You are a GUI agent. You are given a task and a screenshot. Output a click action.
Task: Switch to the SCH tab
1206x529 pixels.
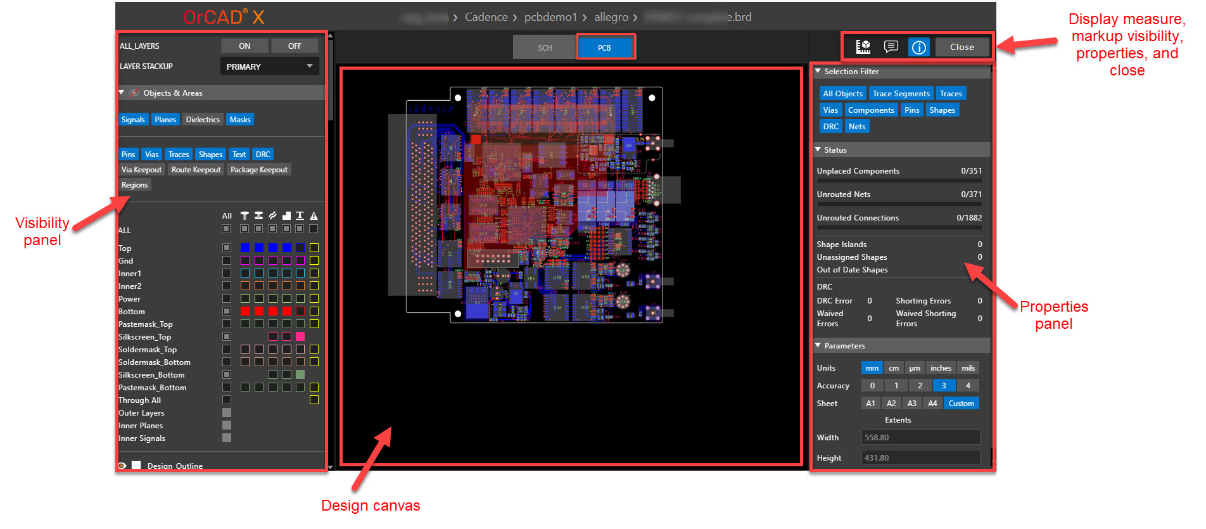point(545,48)
